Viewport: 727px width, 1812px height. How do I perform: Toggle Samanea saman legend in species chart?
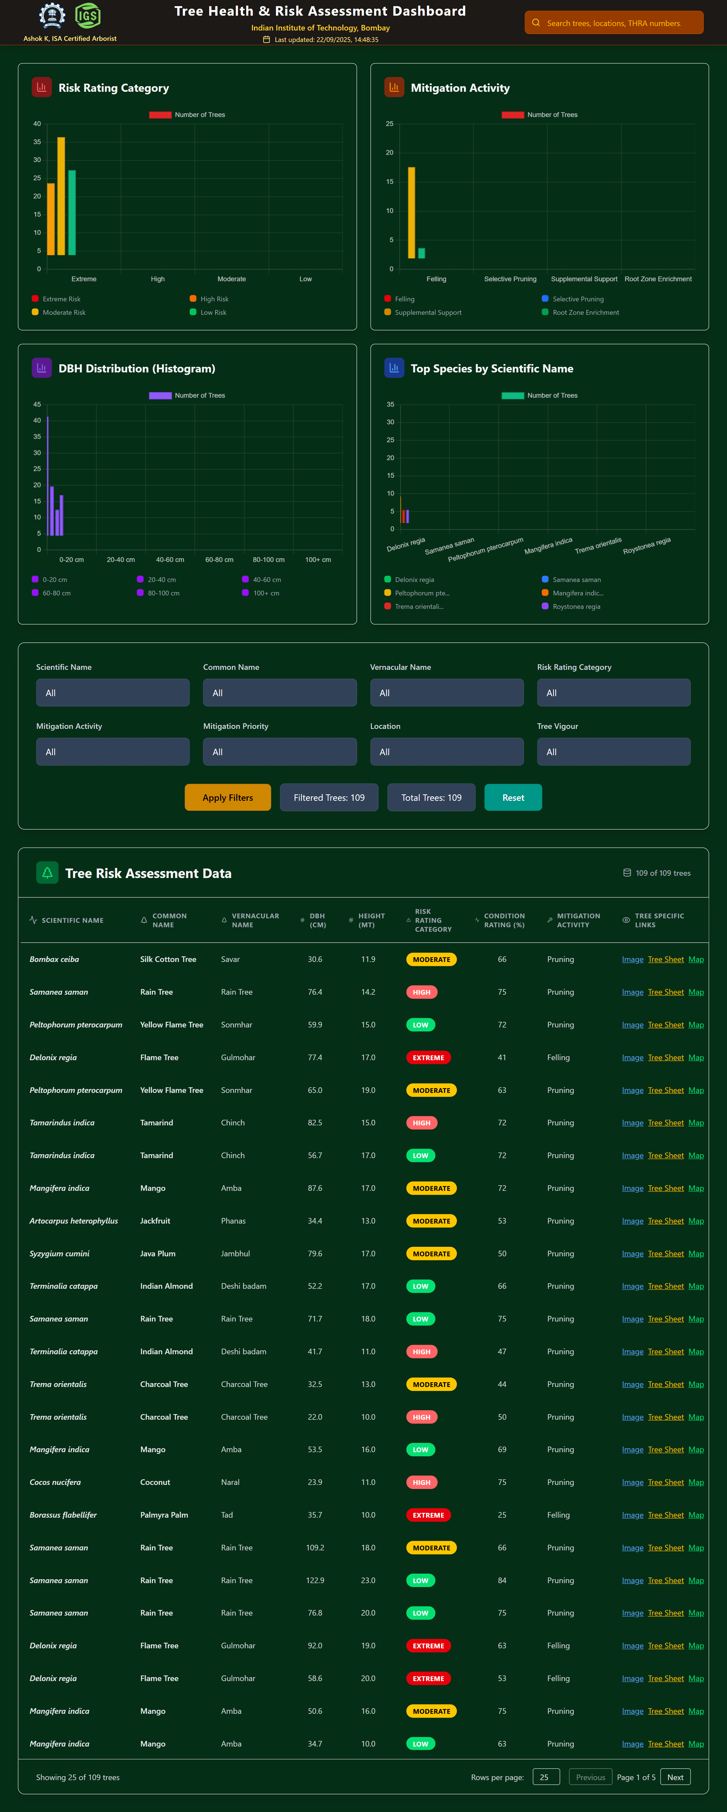[572, 580]
